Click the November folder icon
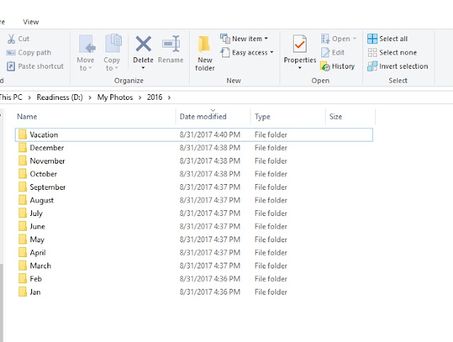 [x=23, y=161]
